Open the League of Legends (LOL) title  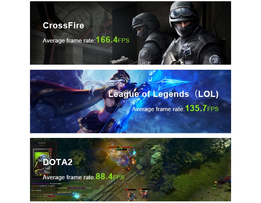pyautogui.click(x=164, y=94)
